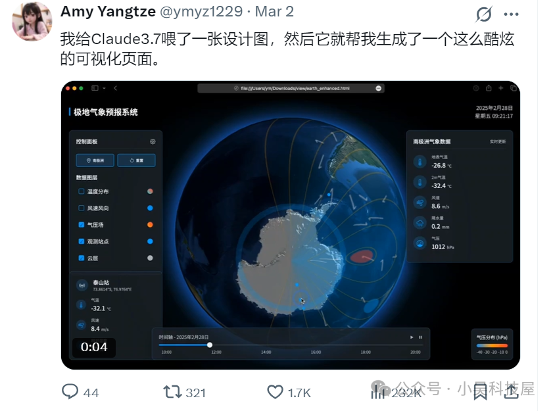This screenshot has height=411, width=553.
Task: Click the browser share icon
Action: (x=489, y=88)
